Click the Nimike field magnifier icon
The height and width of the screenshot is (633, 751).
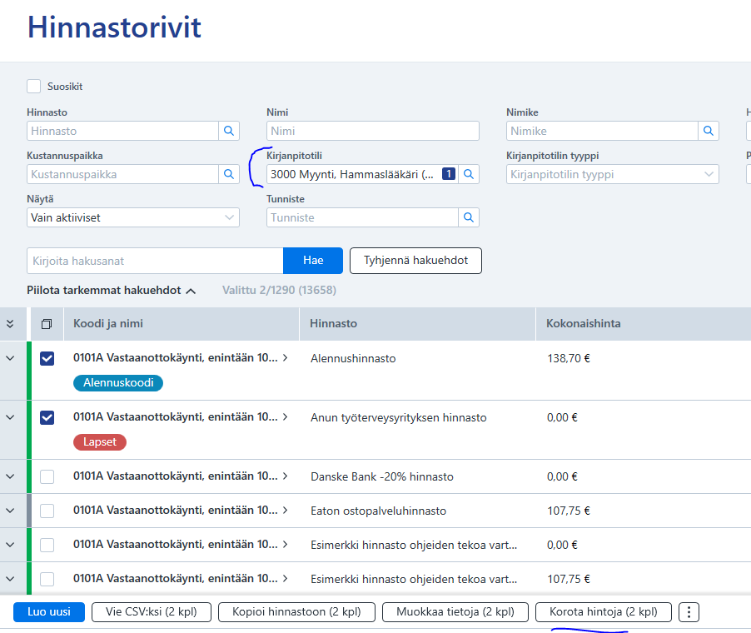(709, 131)
